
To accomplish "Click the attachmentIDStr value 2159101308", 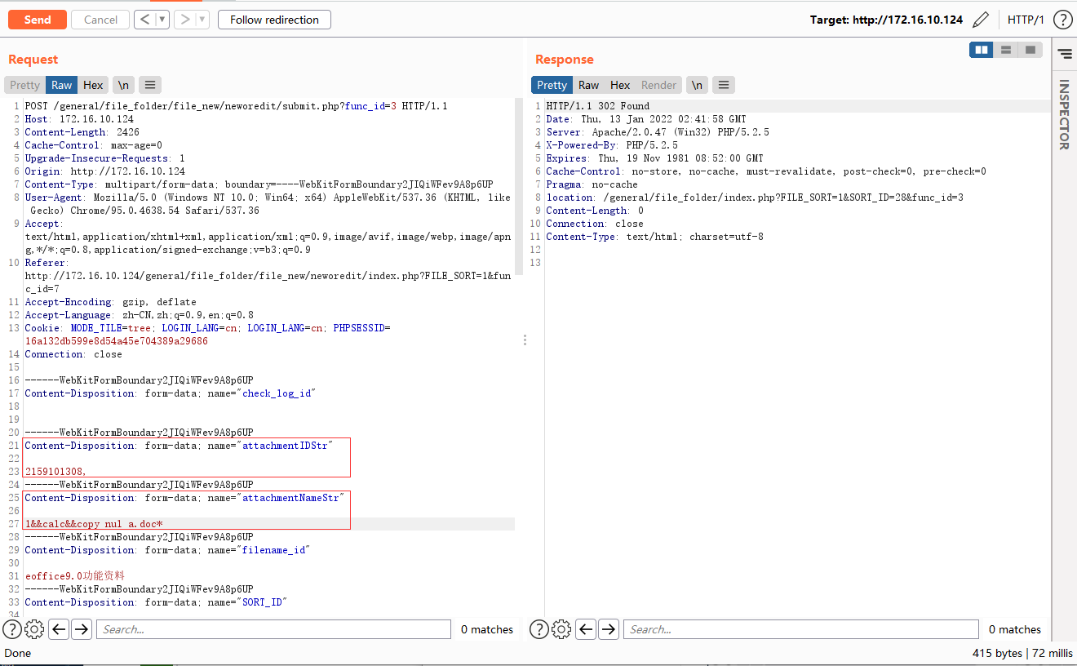I will click(x=55, y=472).
